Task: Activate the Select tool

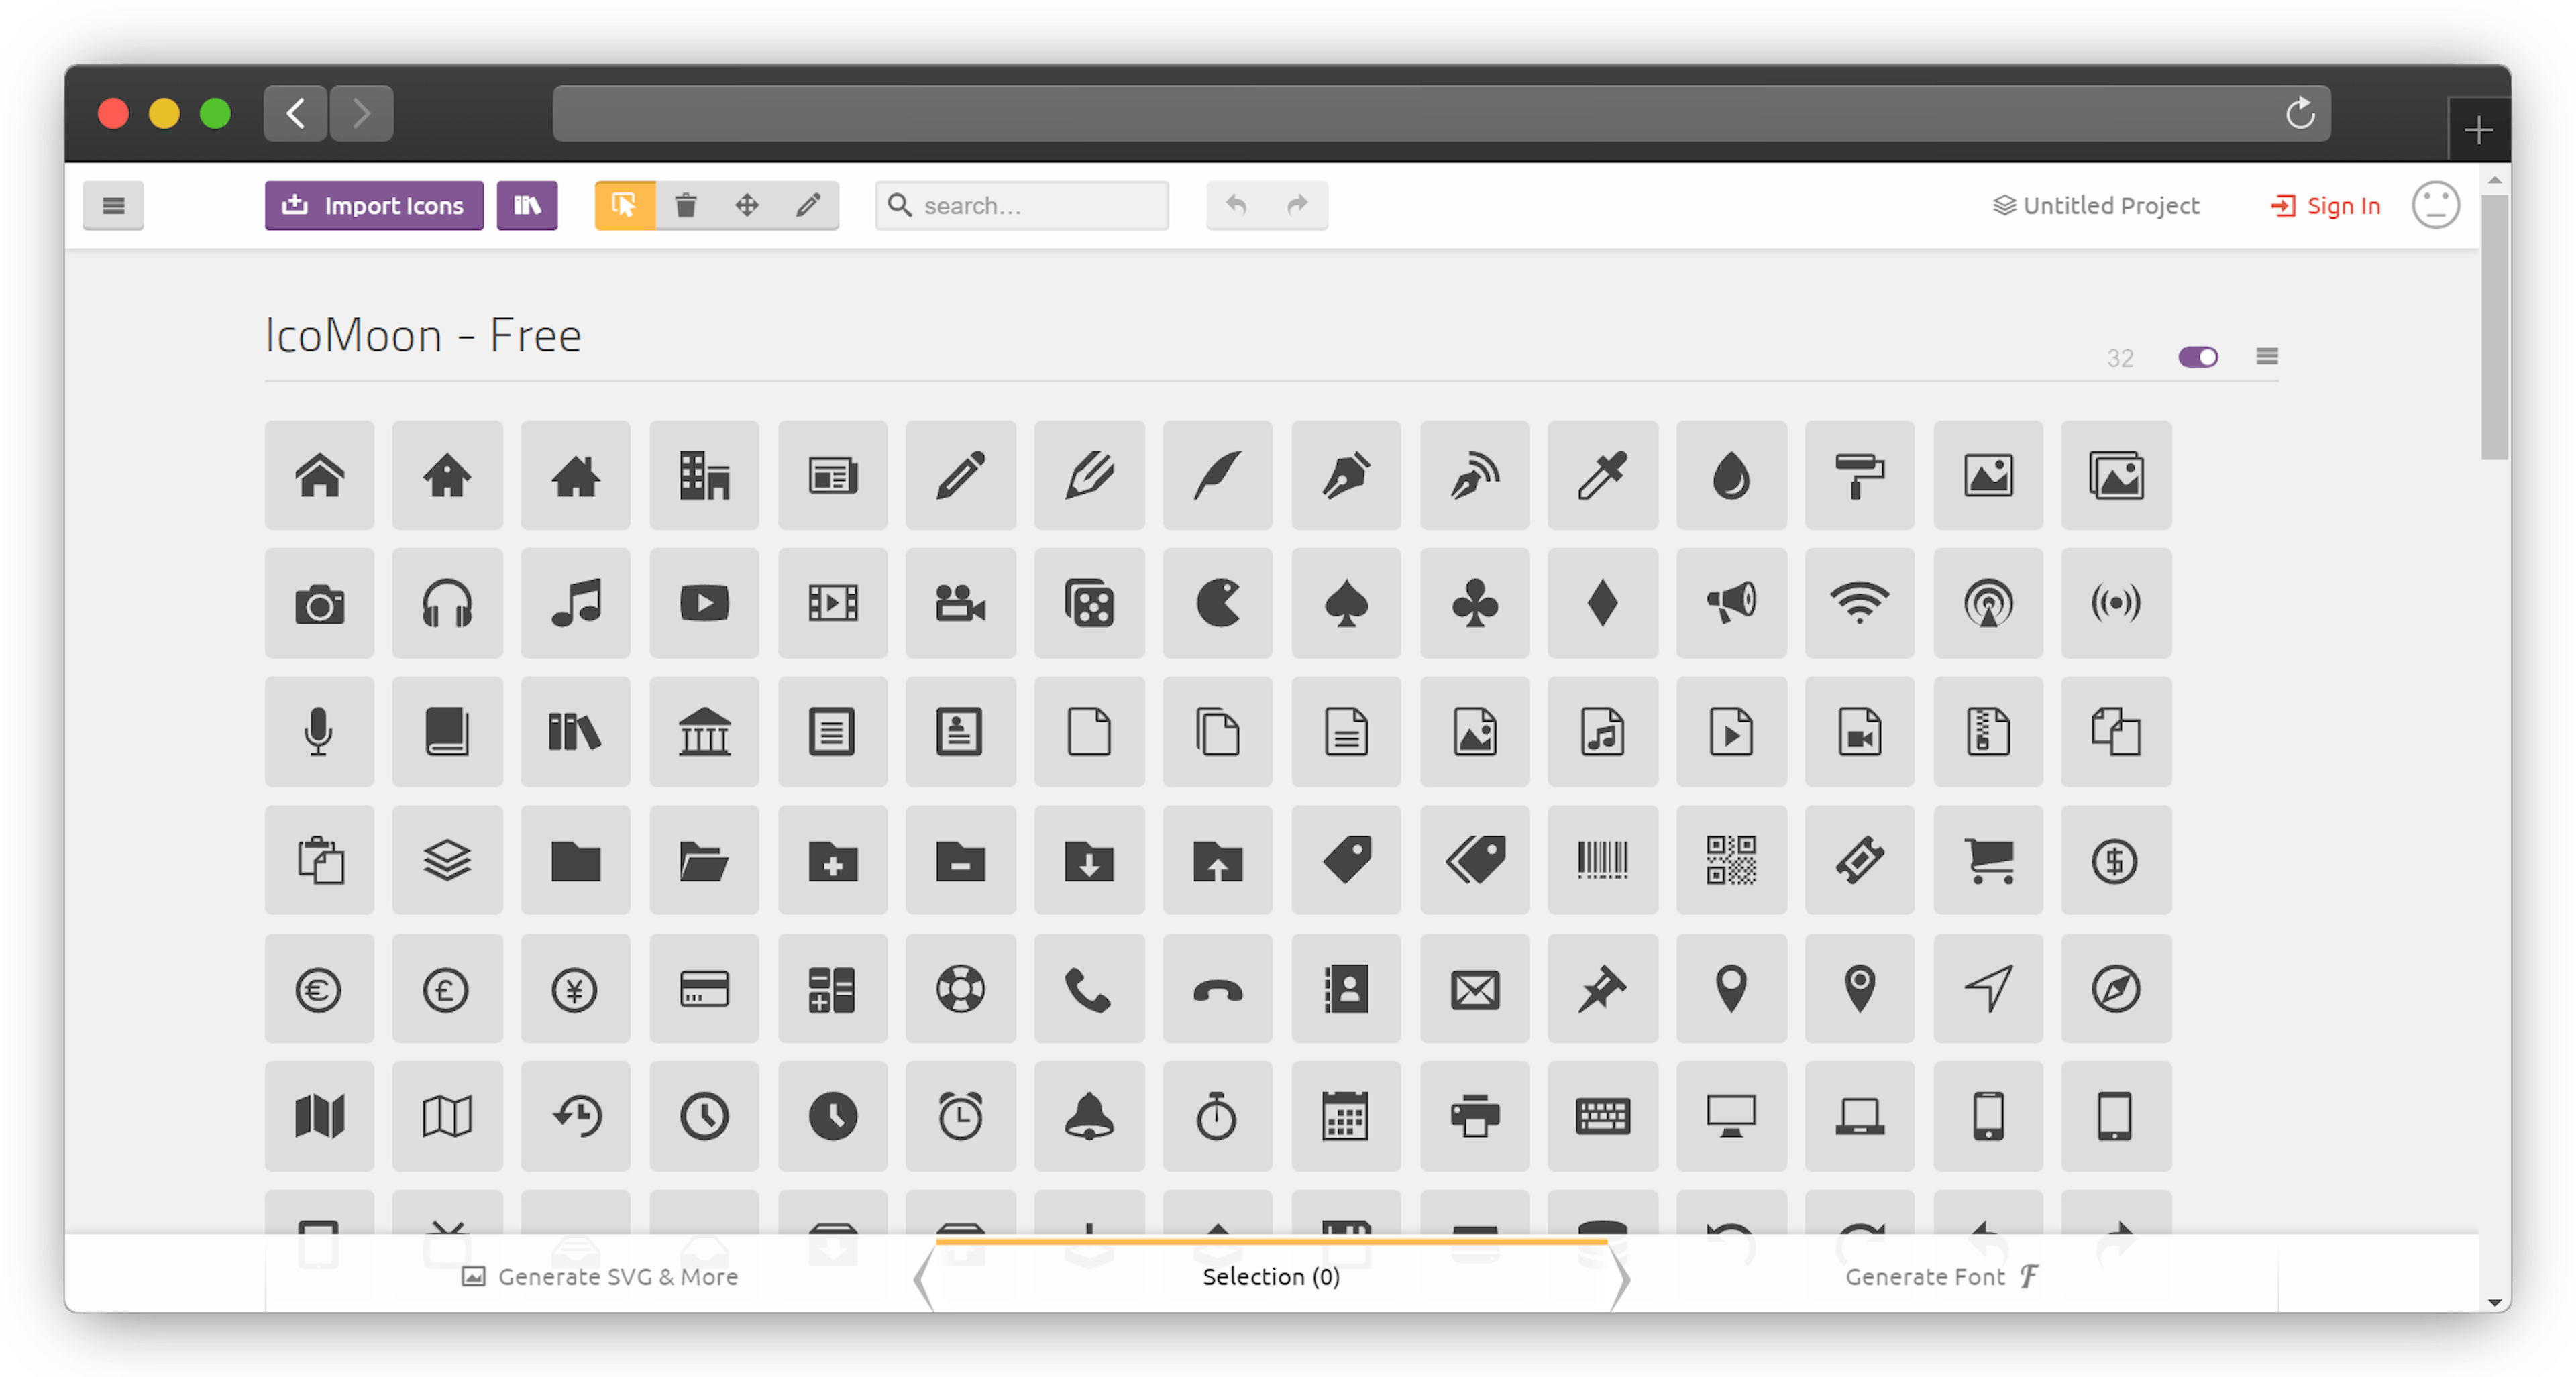Action: pyautogui.click(x=625, y=205)
